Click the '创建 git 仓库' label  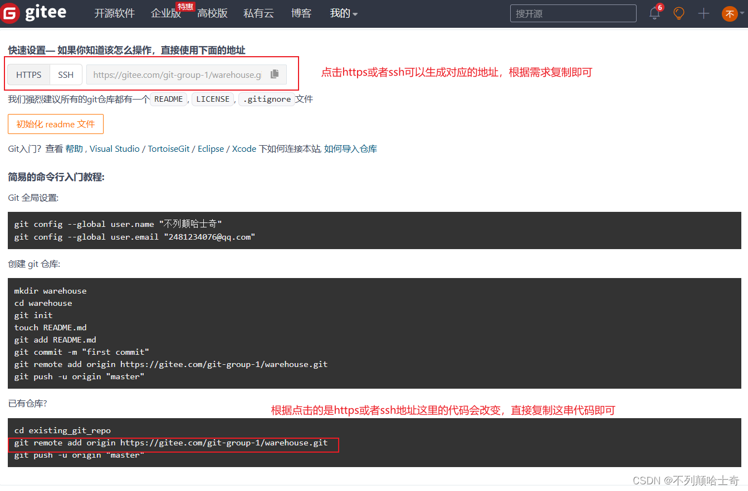pyautogui.click(x=34, y=264)
